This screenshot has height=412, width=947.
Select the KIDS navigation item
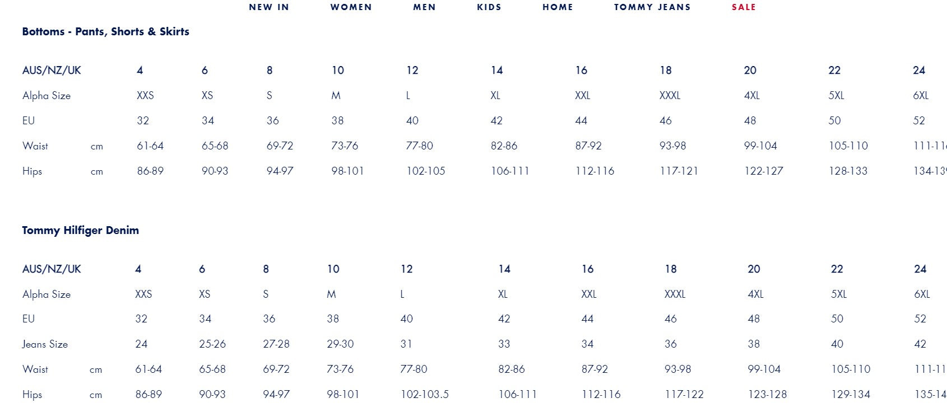coord(489,7)
